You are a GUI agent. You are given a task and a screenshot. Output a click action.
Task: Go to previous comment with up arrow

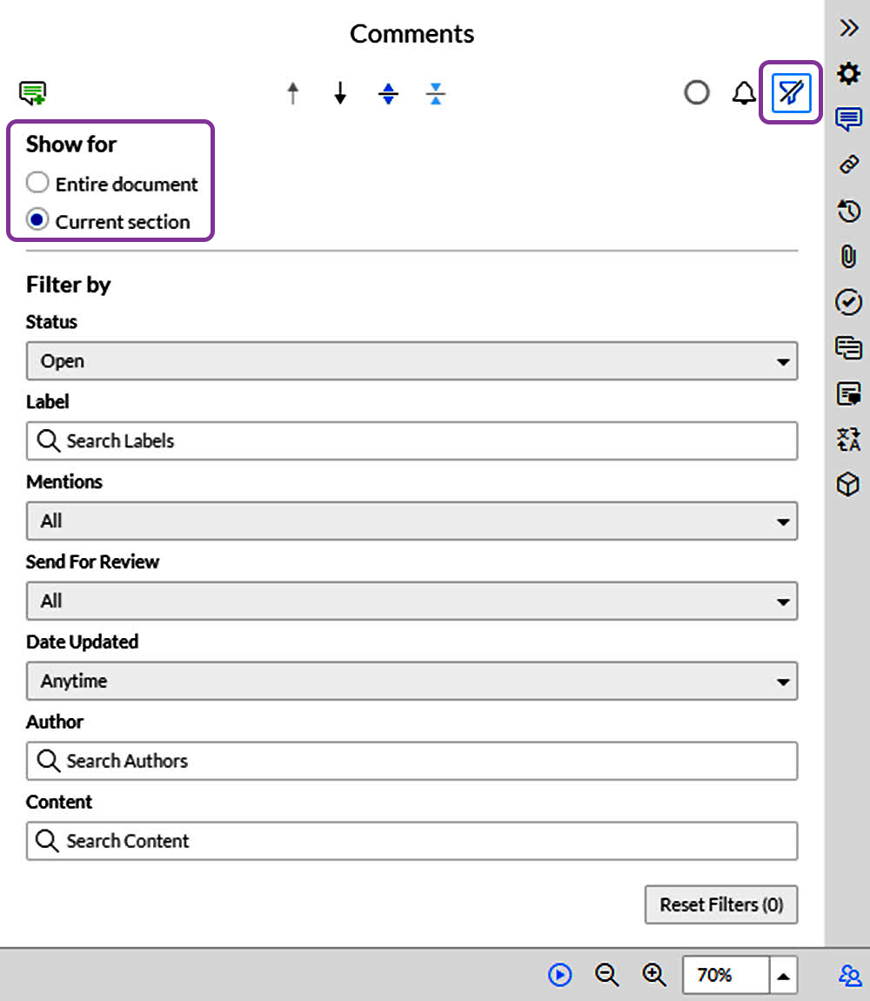[x=293, y=93]
